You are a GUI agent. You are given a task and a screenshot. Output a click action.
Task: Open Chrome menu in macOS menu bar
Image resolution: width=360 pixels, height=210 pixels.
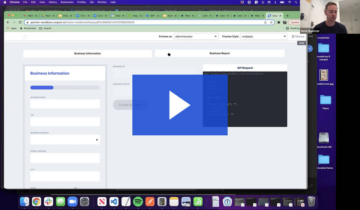coord(15,2)
